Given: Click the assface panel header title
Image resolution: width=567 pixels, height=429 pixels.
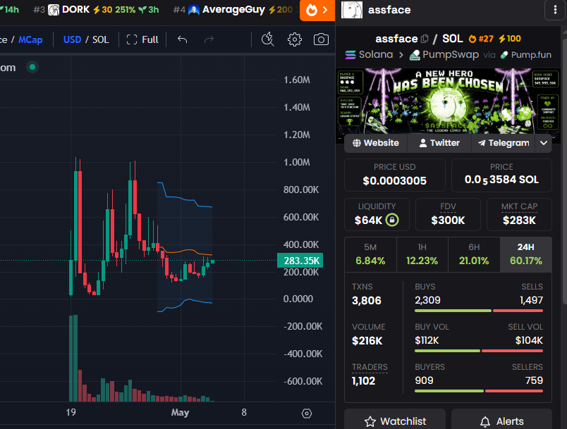Looking at the screenshot, I should 389,10.
